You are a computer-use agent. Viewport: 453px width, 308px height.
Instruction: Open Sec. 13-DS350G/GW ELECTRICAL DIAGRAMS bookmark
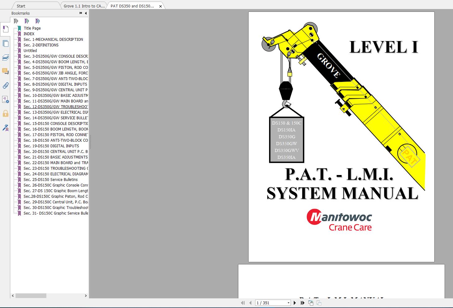(56, 112)
